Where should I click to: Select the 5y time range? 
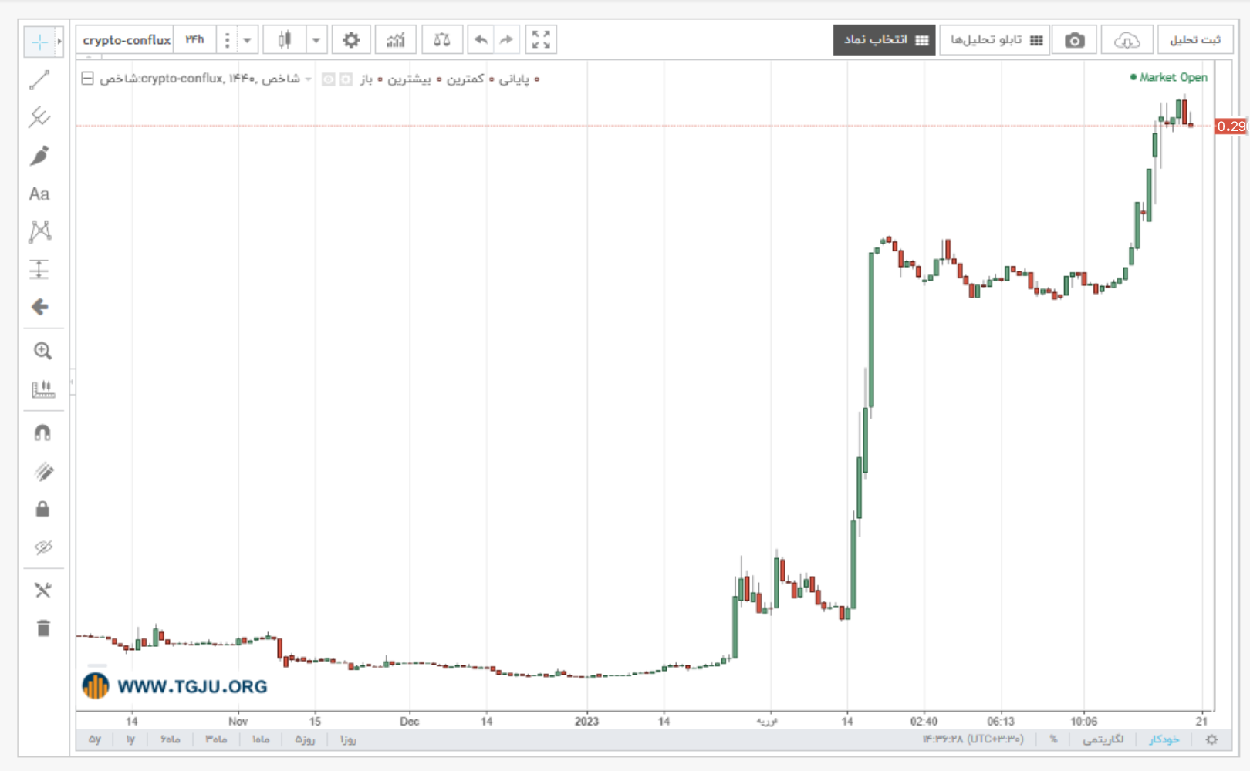95,739
